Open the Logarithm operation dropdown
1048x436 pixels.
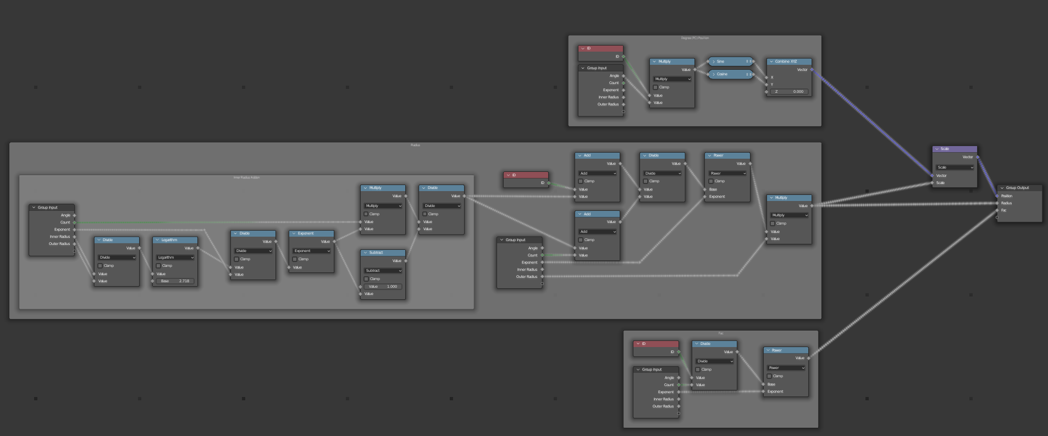point(175,258)
